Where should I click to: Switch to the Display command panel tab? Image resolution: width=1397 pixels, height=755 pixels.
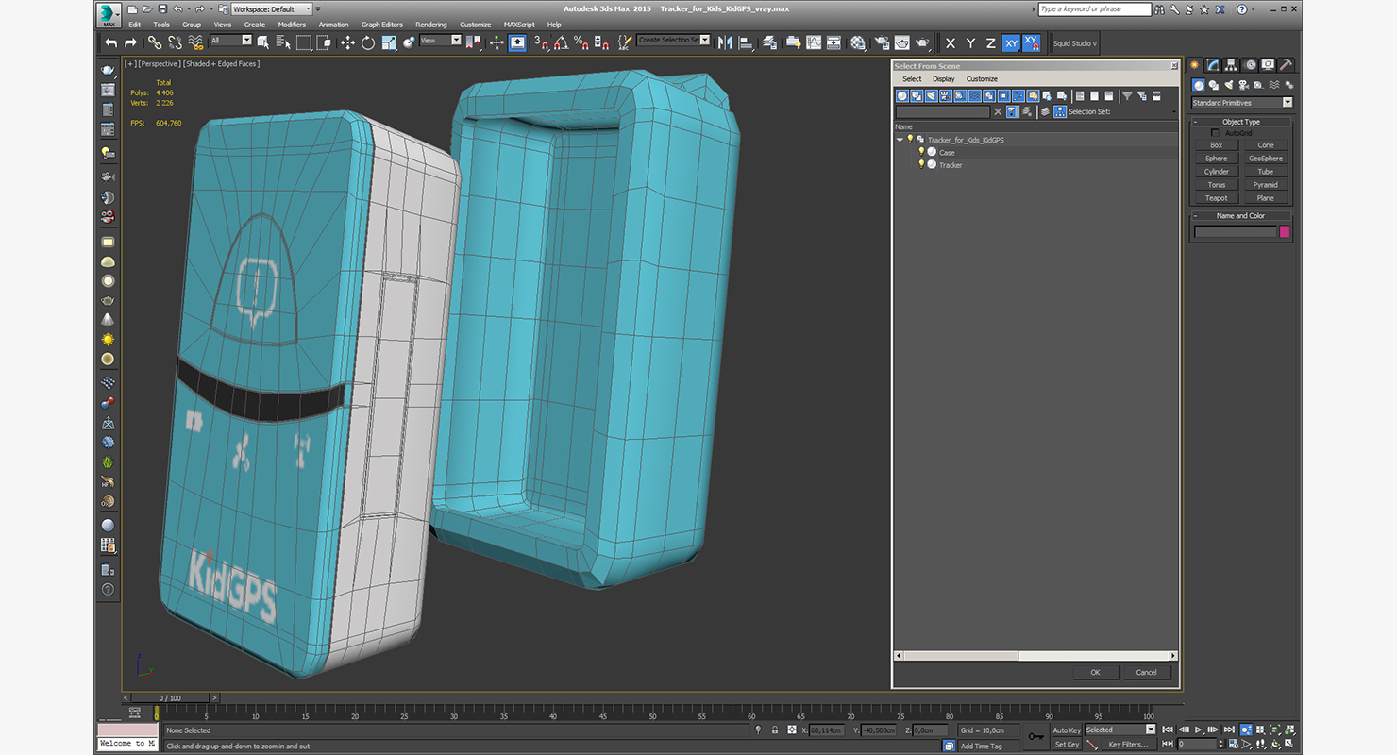[x=1269, y=65]
